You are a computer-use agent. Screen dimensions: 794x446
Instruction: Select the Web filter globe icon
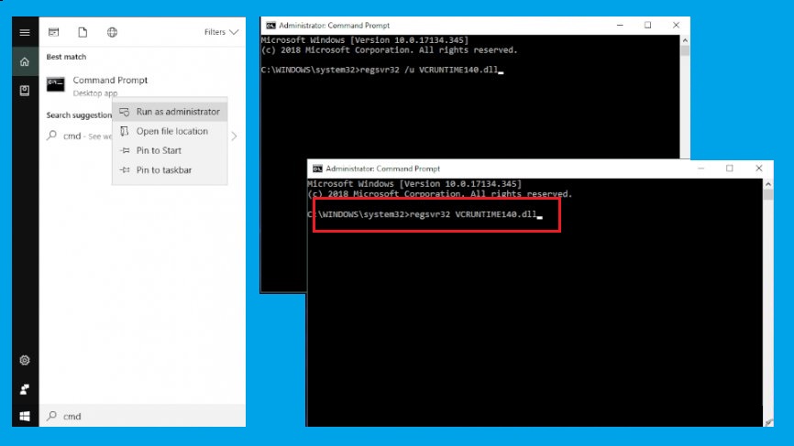pos(112,32)
